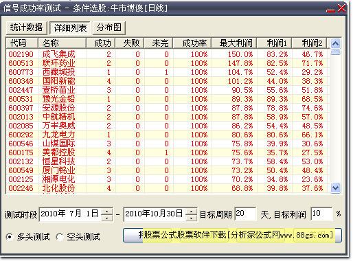353x261 pixels.
Task: Switch to the 详细列表 tab
Action: point(70,28)
